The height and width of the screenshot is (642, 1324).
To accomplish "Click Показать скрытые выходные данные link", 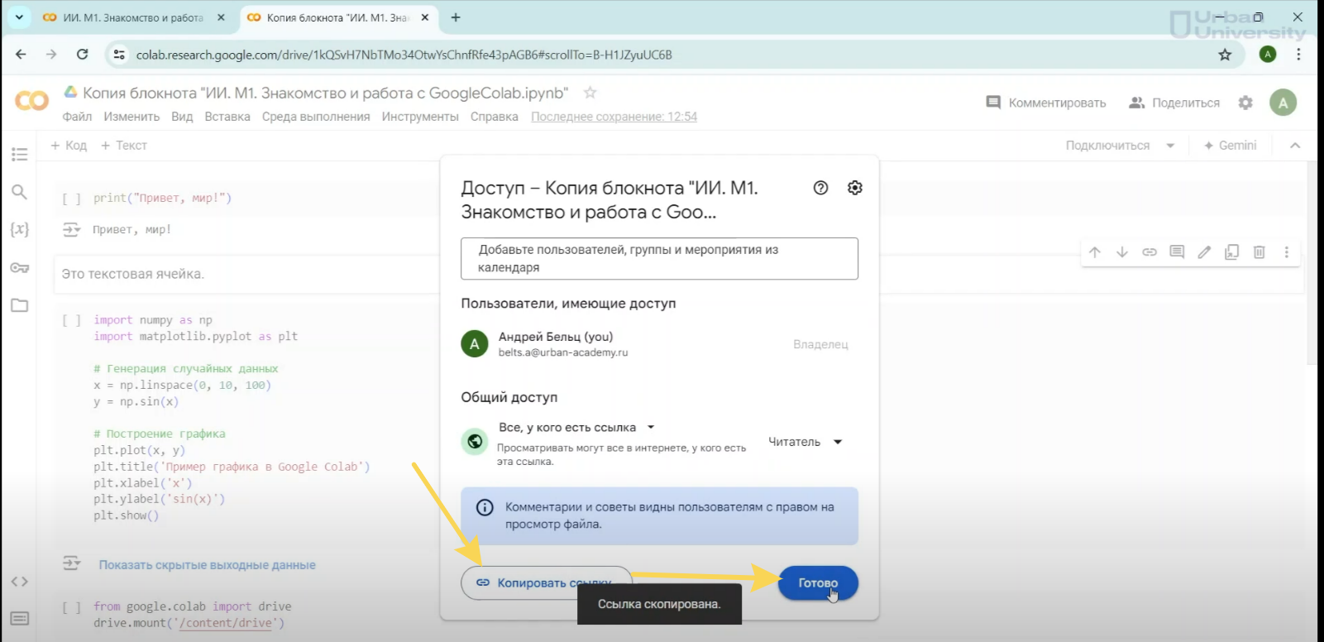I will (x=207, y=565).
